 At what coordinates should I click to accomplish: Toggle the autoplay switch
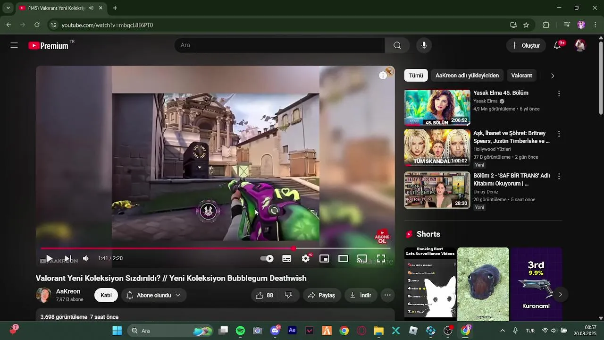[x=267, y=258]
